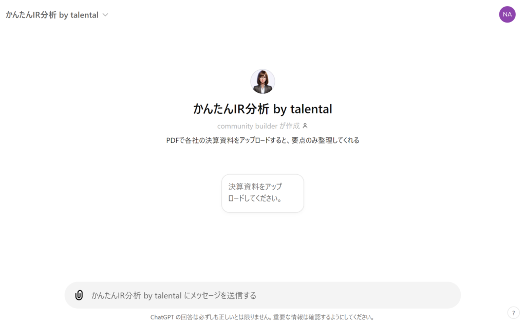Click 重要な情報は確認するようにしてください in the footer

pos(323,317)
